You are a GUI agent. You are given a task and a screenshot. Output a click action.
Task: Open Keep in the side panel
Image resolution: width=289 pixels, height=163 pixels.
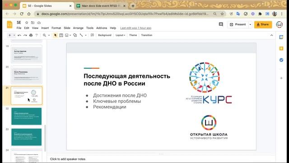click(x=281, y=48)
